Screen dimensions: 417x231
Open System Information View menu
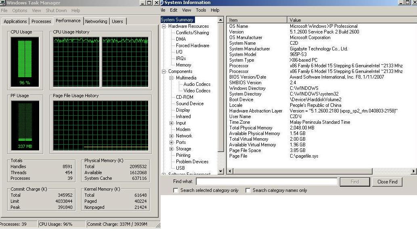[186, 10]
